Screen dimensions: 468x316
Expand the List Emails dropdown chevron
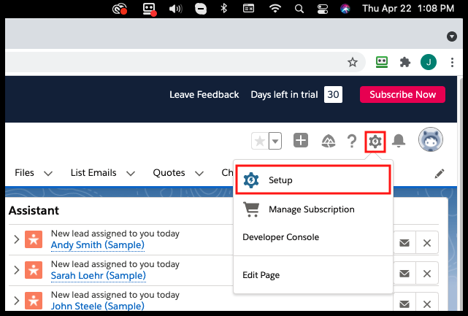[131, 174]
